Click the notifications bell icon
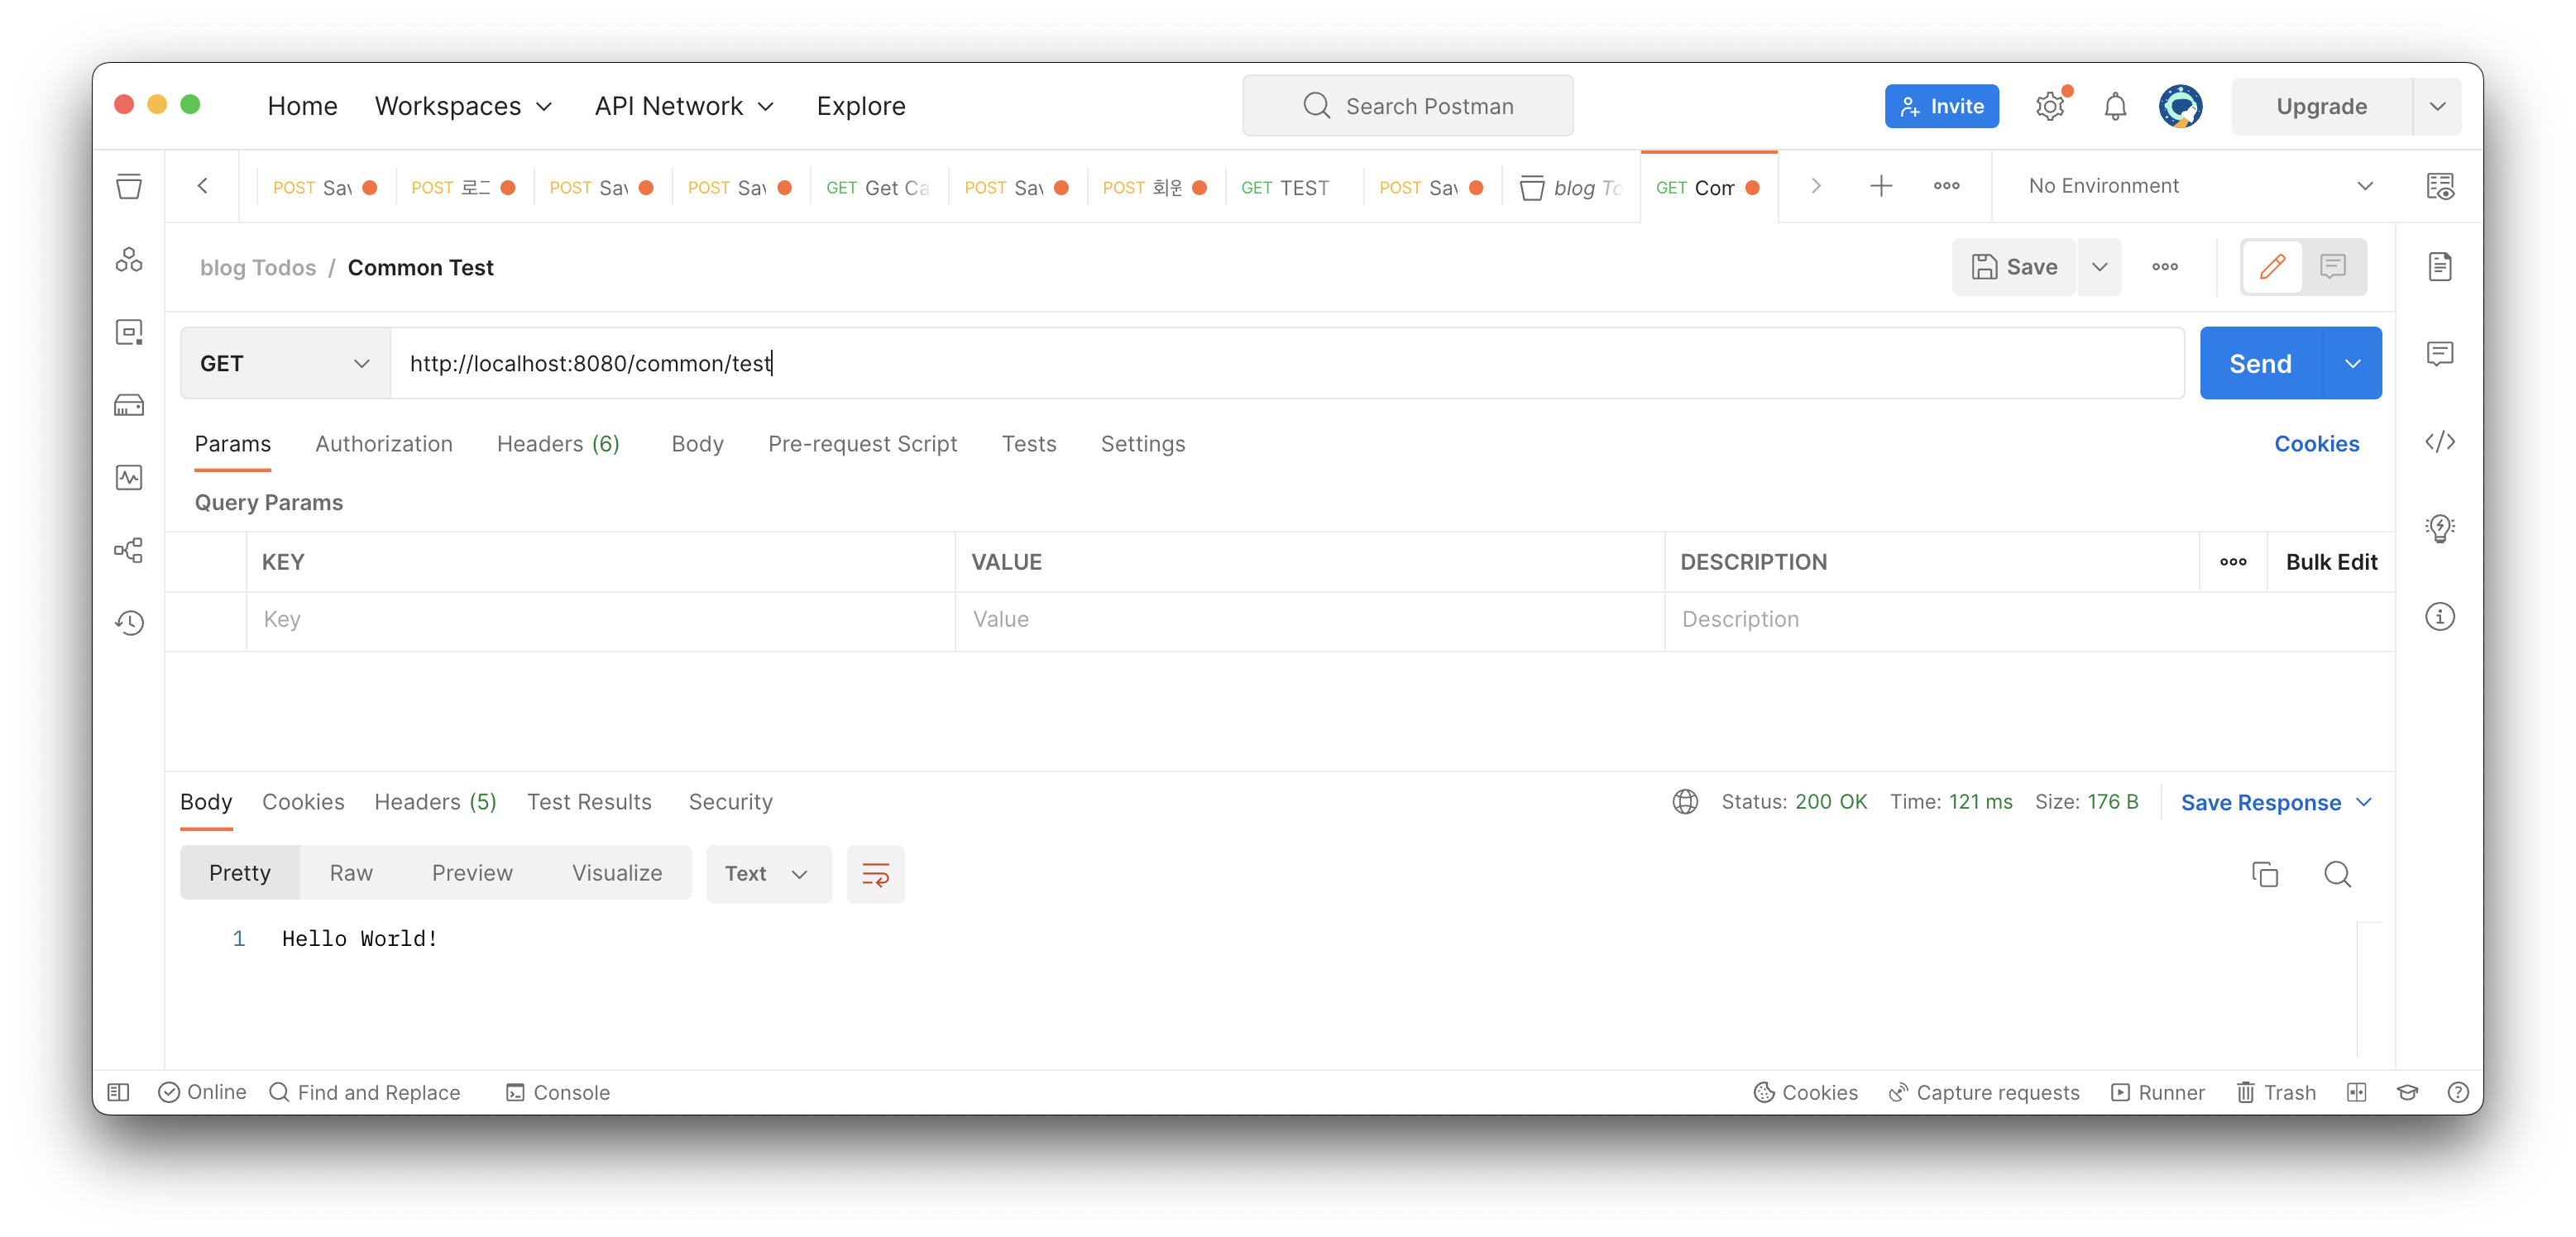 point(2114,106)
